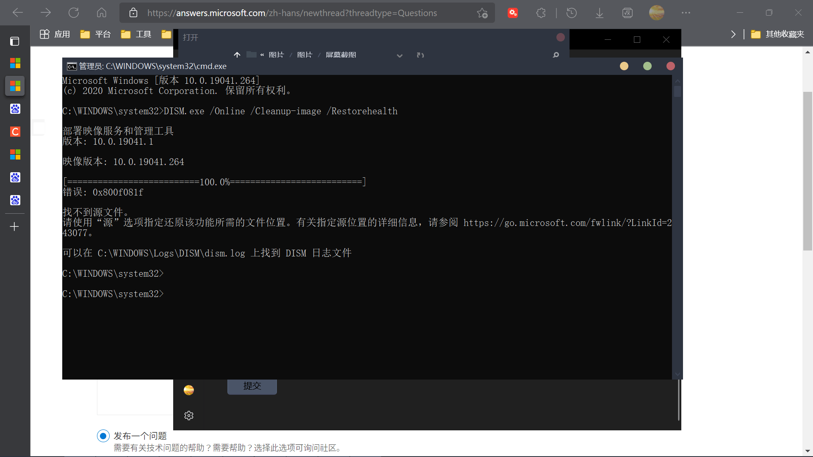Go forward in browser history
Image resolution: width=813 pixels, height=457 pixels.
[x=45, y=13]
